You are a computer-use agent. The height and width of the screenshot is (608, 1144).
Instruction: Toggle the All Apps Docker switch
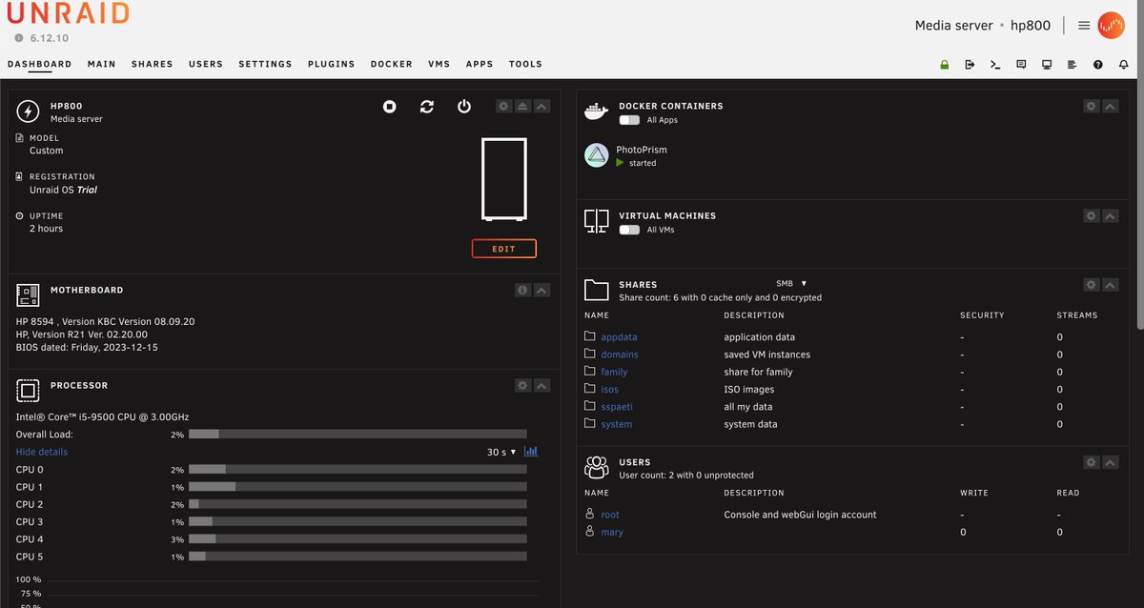click(628, 120)
